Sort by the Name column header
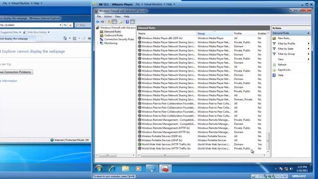Viewport: 318px width, 179px height. click(x=167, y=33)
